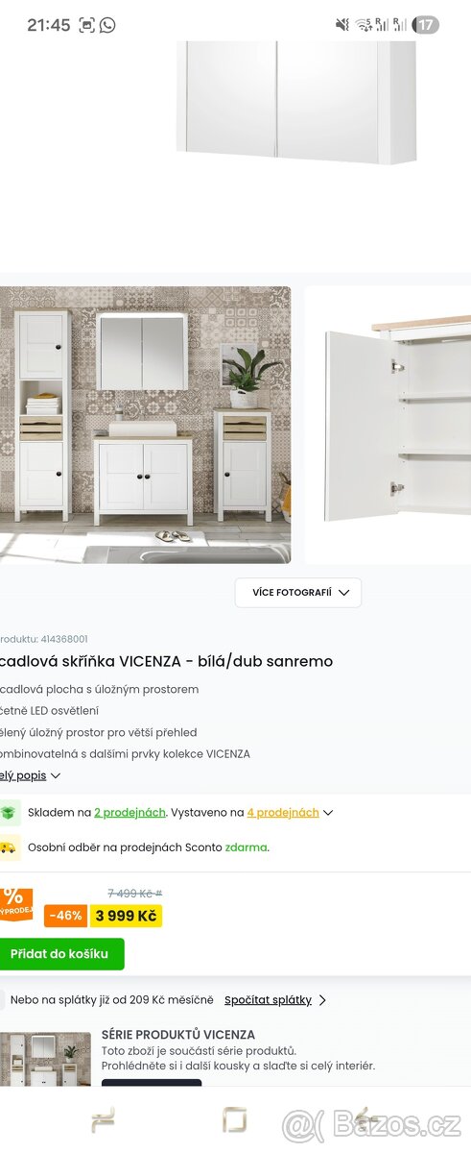This screenshot has height=1153, width=471.
Task: Tap the battery level indicator
Action: 425,25
